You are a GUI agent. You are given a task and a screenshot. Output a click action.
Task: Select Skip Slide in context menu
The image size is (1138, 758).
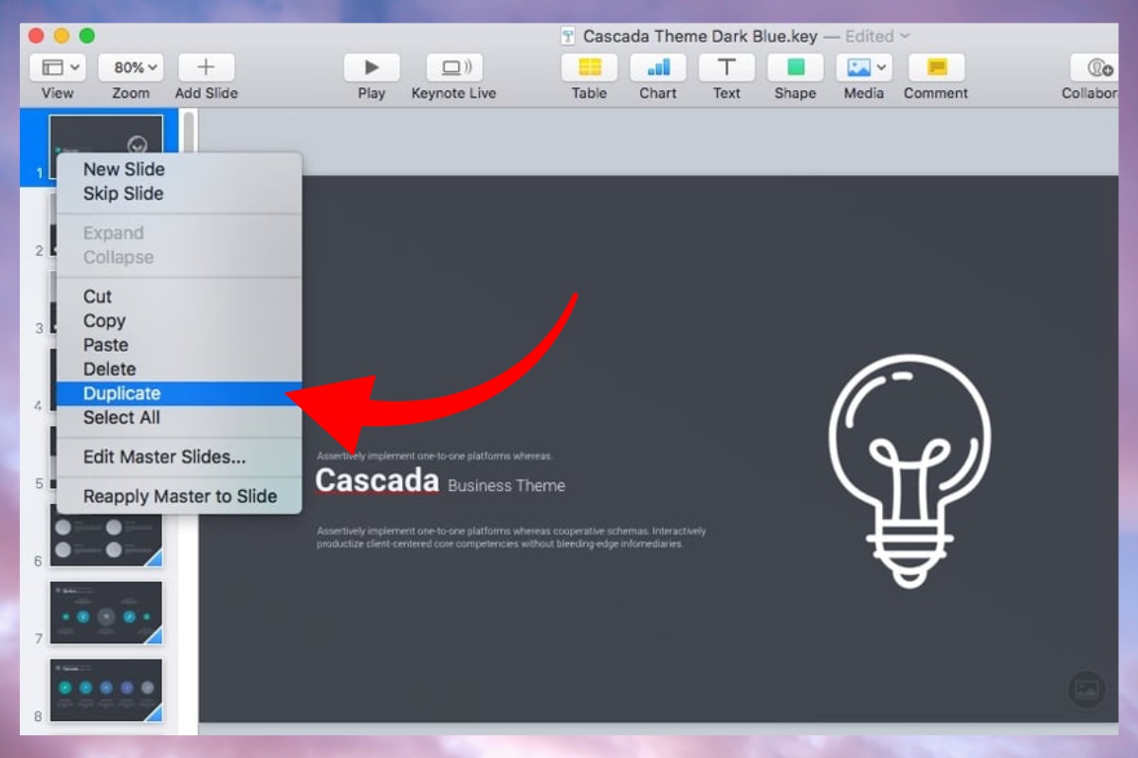[123, 193]
